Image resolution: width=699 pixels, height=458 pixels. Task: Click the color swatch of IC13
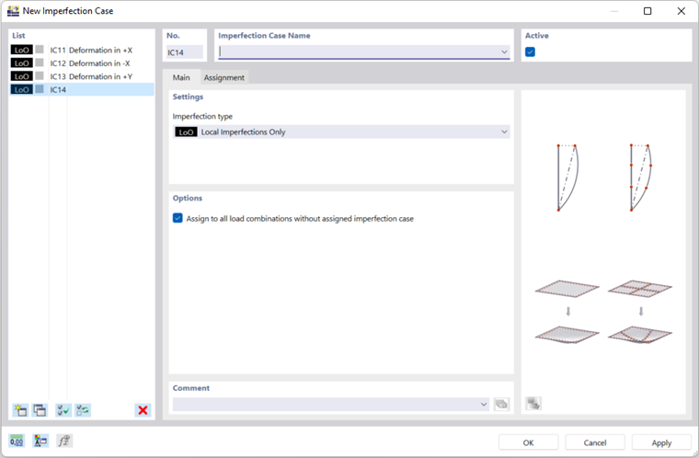tap(40, 75)
